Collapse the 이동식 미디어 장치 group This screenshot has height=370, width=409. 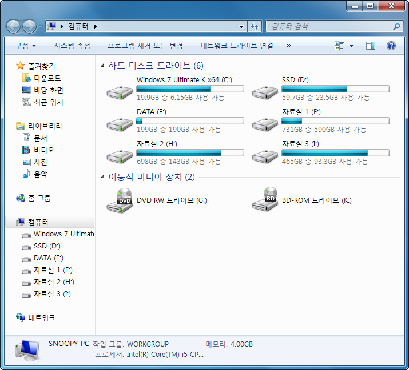coord(103,177)
